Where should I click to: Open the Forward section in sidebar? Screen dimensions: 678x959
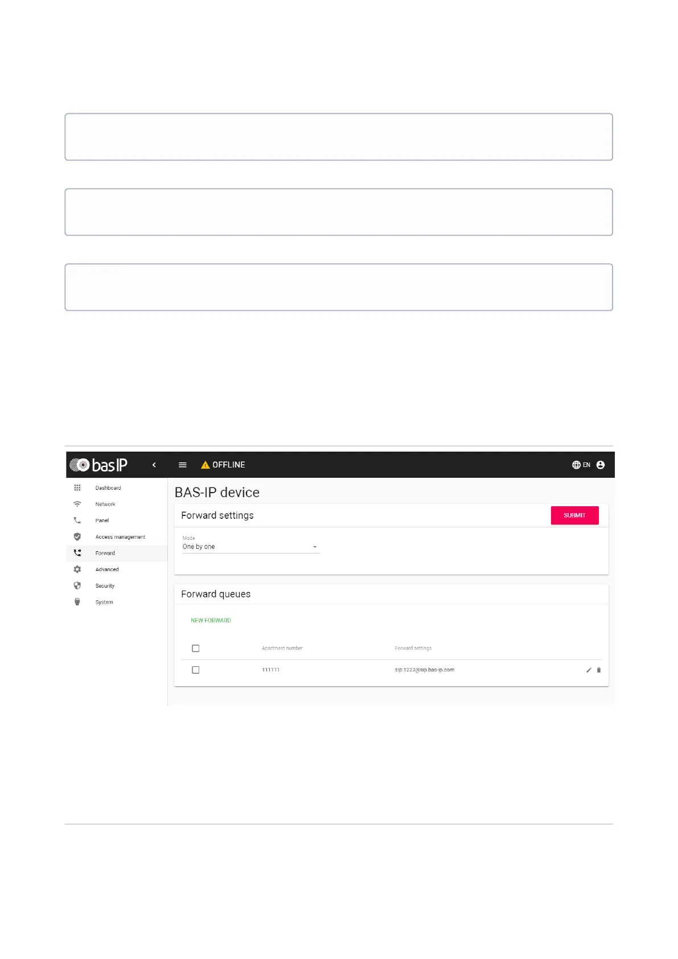click(x=105, y=553)
